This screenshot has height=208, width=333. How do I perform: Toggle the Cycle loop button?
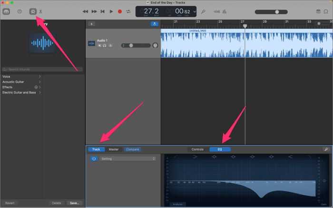click(x=128, y=11)
